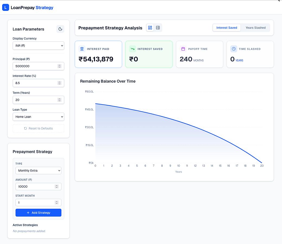Click the Principal input field
The height and width of the screenshot is (244, 282).
pyautogui.click(x=39, y=66)
